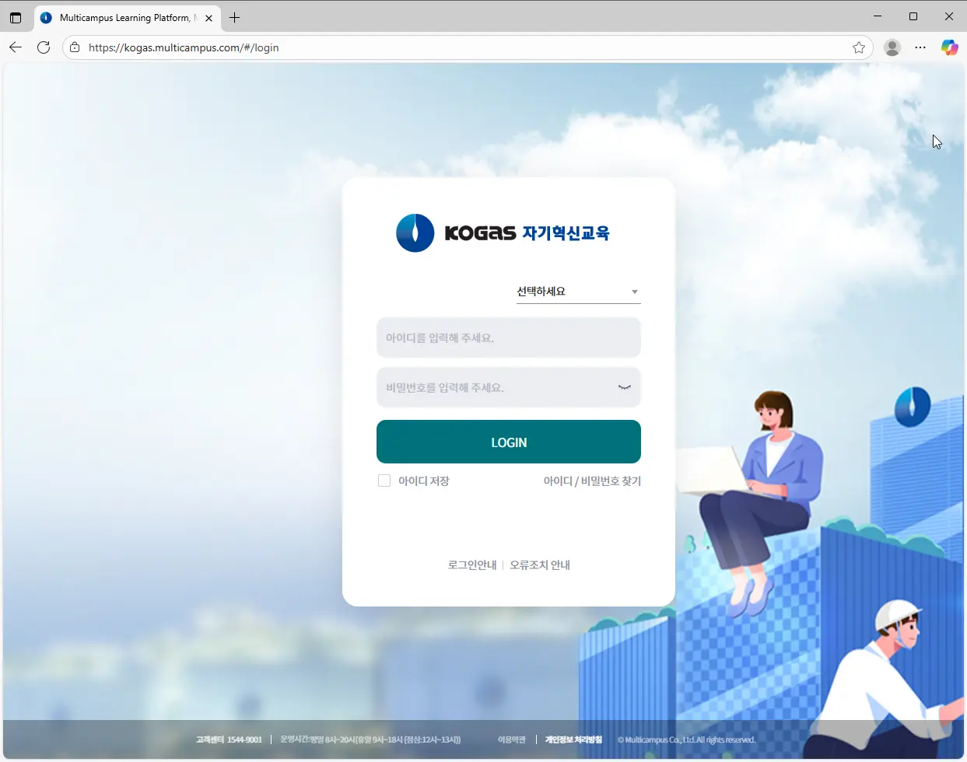Open the 로그인안내 link

click(x=472, y=565)
